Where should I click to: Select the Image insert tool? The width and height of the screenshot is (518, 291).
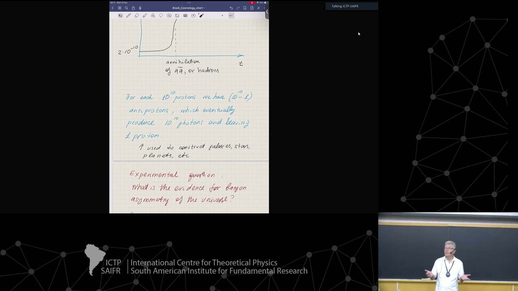(x=177, y=15)
